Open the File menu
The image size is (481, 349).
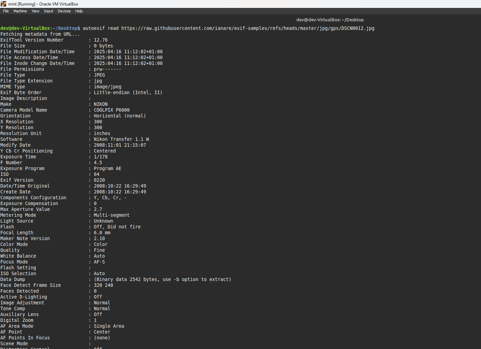tap(6, 11)
